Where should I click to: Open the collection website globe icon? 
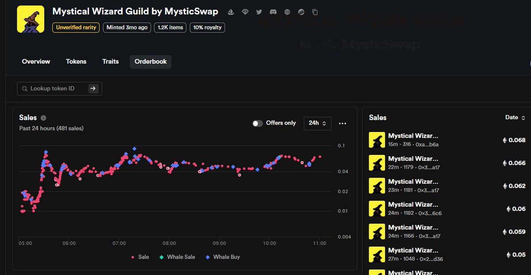tap(287, 12)
